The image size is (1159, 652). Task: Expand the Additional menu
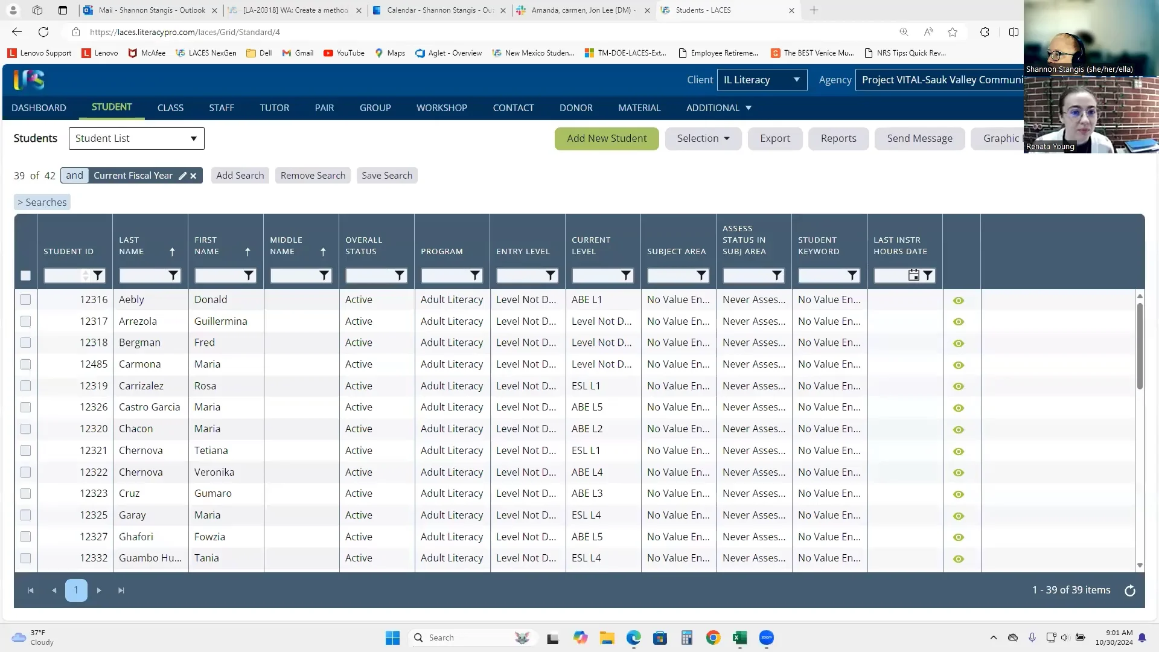click(718, 108)
